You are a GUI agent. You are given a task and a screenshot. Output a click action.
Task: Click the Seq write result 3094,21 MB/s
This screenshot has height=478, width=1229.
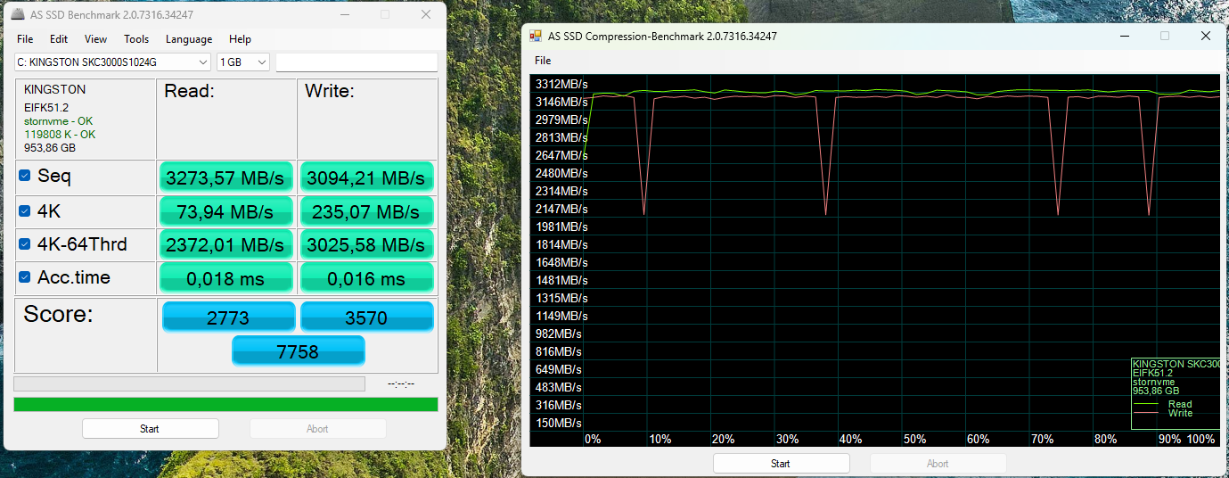[367, 177]
